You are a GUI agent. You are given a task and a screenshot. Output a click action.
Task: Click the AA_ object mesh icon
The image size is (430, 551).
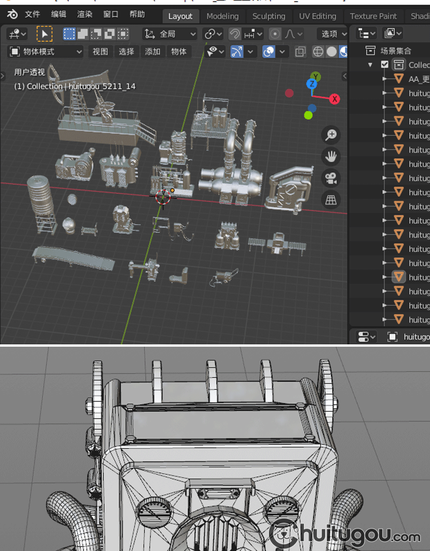[399, 79]
